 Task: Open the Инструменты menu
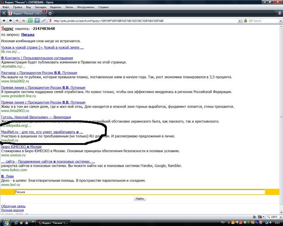click(x=87, y=8)
